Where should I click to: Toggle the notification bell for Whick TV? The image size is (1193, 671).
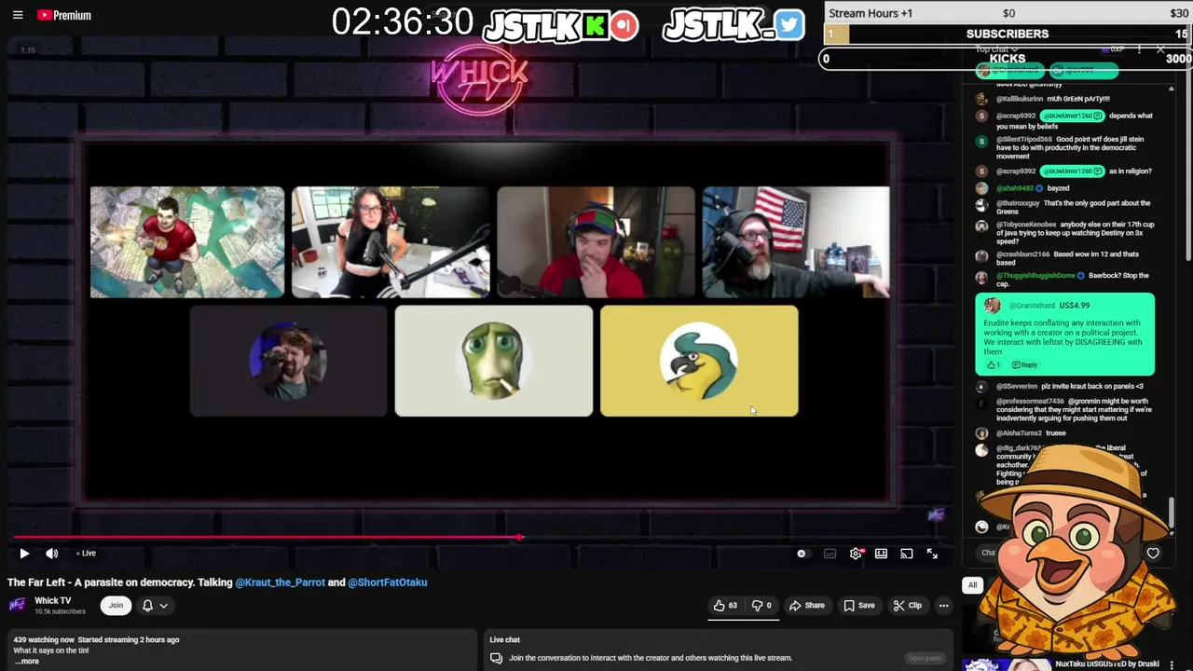[147, 606]
